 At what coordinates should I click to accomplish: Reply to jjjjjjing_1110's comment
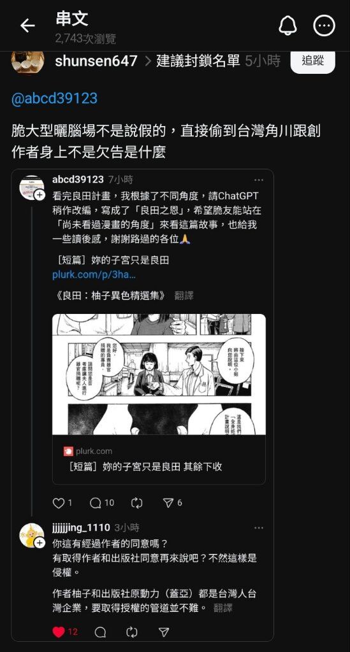coord(100,632)
